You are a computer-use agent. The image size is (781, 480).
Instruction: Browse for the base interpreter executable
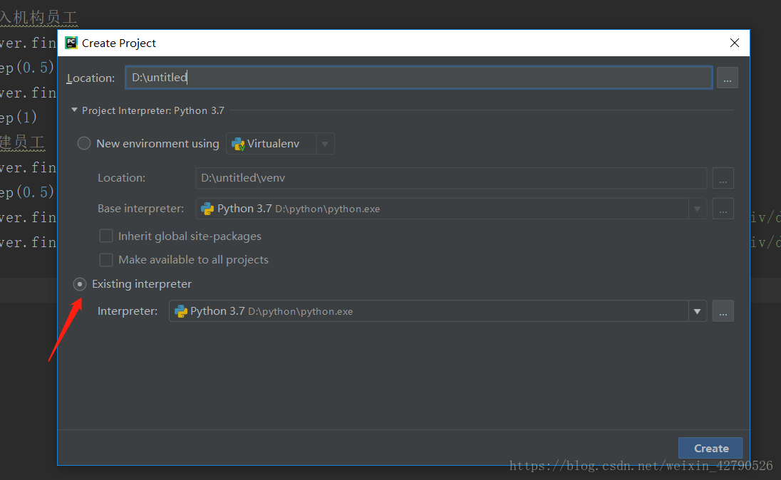[723, 209]
